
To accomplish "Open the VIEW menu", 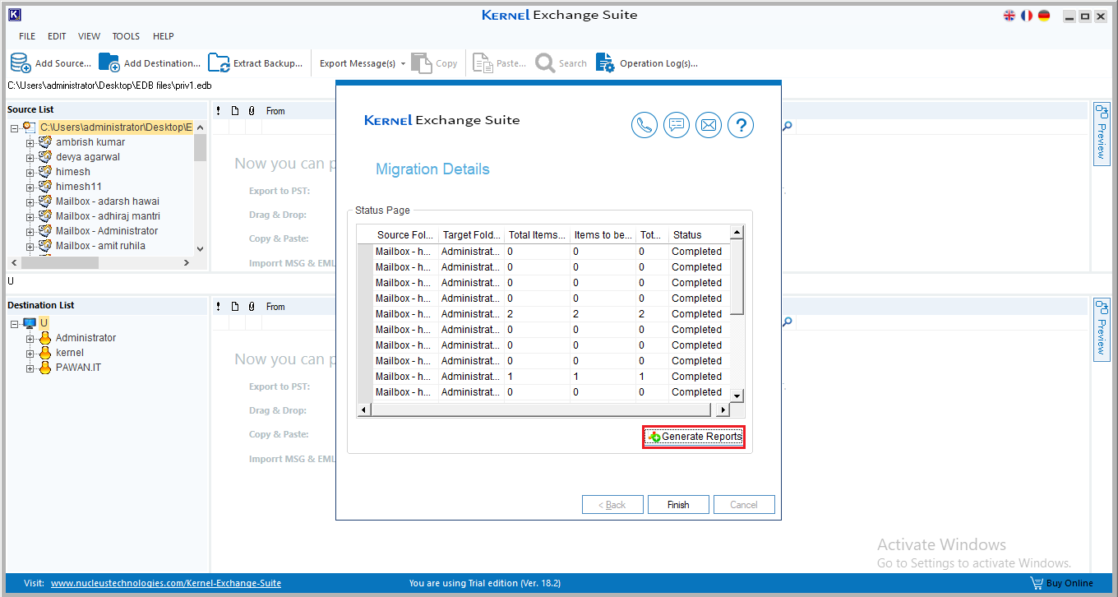I will [x=89, y=36].
